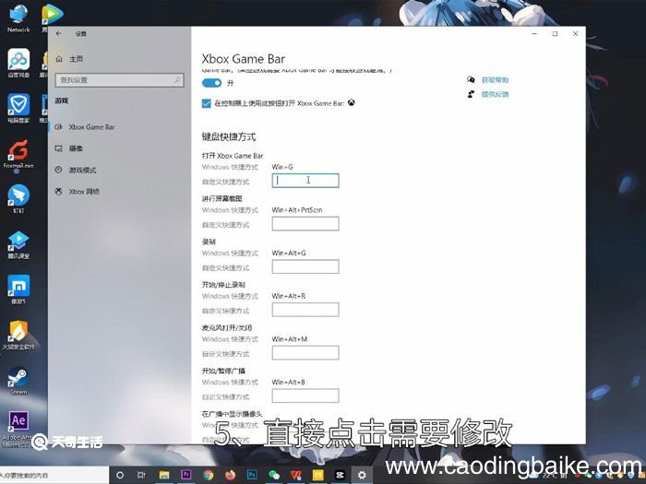Open the Network desktop icon
Image resolution: width=646 pixels, height=484 pixels.
[18, 18]
